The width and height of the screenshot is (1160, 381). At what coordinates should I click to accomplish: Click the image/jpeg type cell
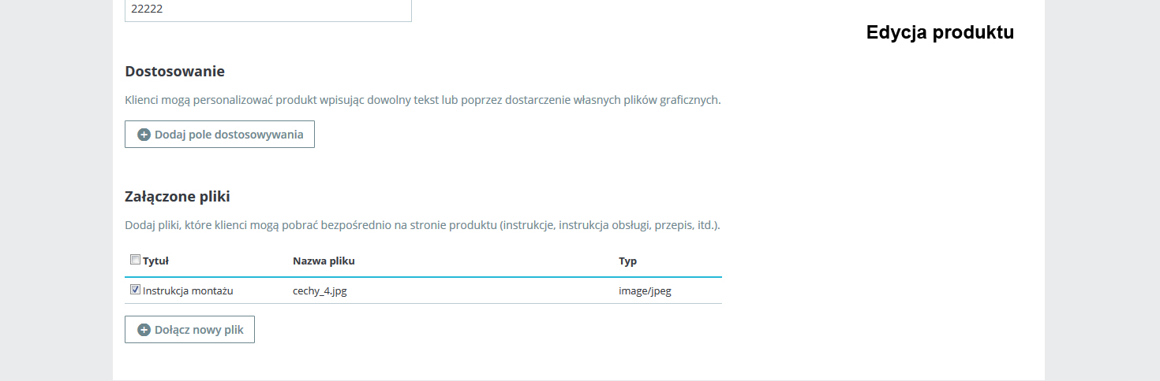[x=645, y=290]
